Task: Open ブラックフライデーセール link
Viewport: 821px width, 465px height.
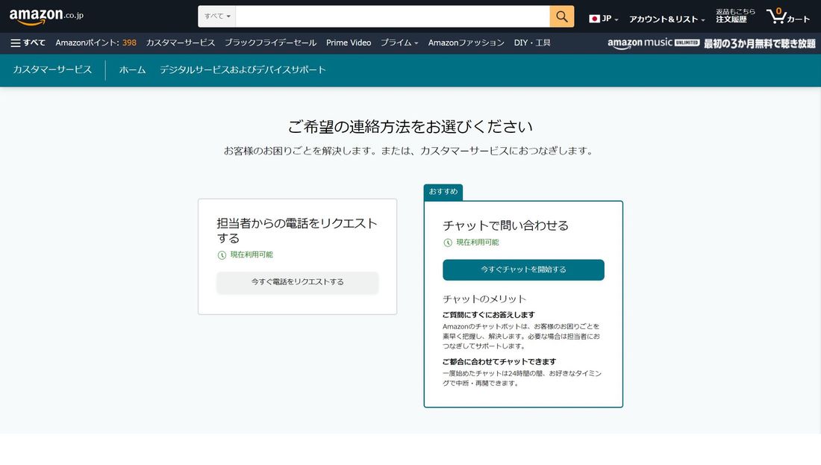Action: coord(270,43)
